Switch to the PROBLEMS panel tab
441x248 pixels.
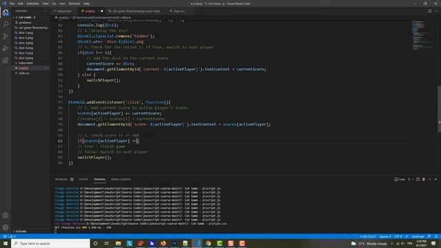[x=61, y=179]
